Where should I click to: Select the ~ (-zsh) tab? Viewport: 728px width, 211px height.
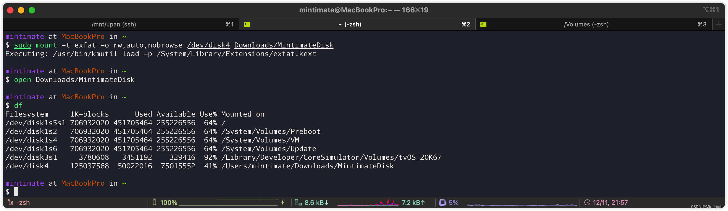coord(357,24)
